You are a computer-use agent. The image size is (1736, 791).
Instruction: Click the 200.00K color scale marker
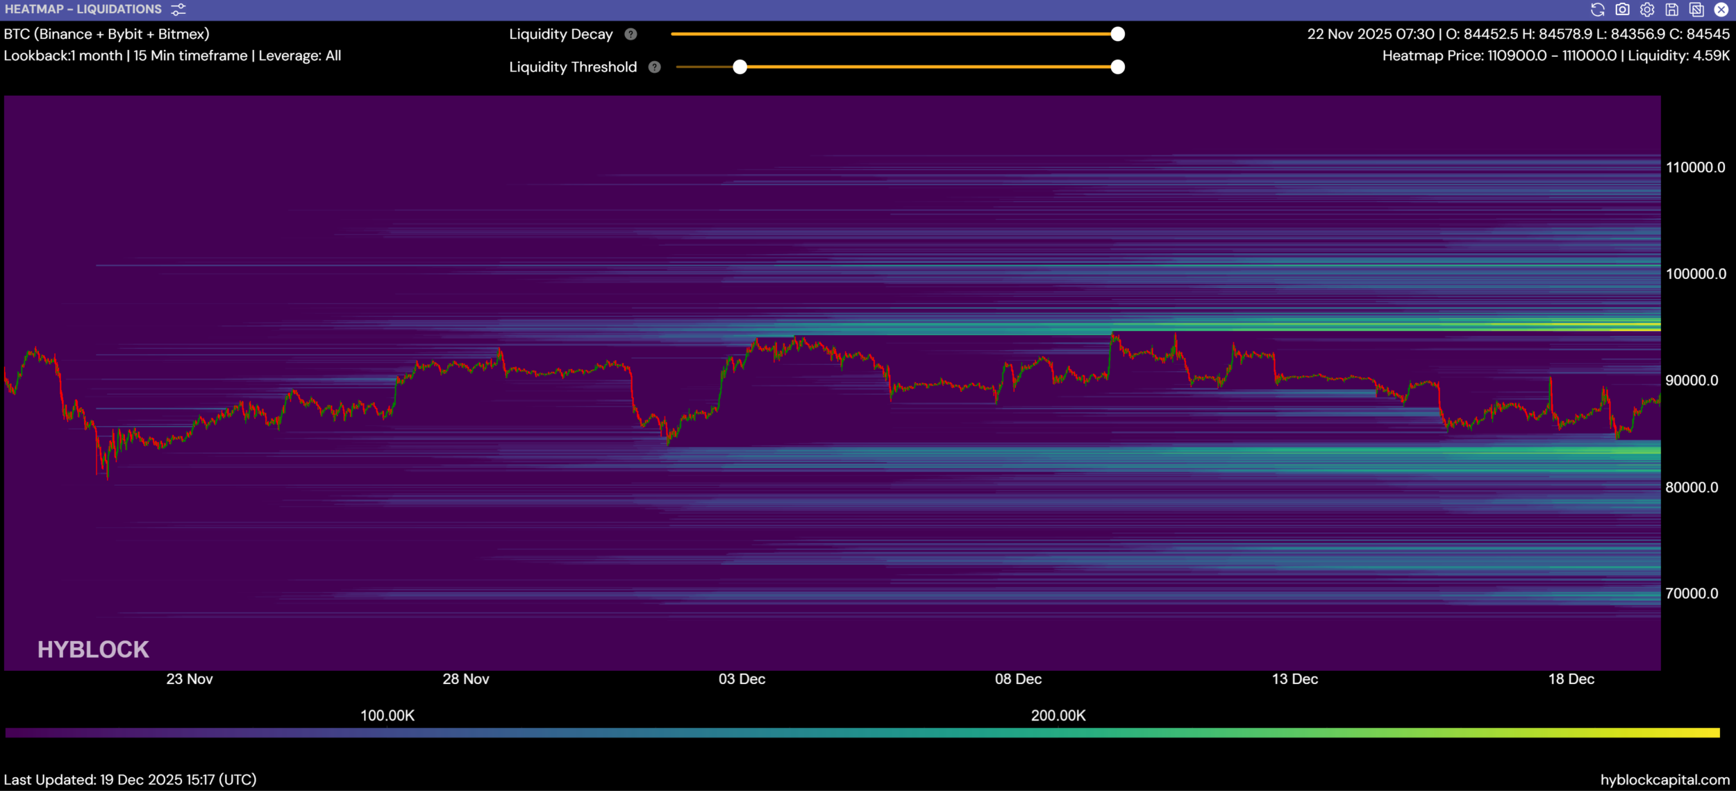[1058, 715]
